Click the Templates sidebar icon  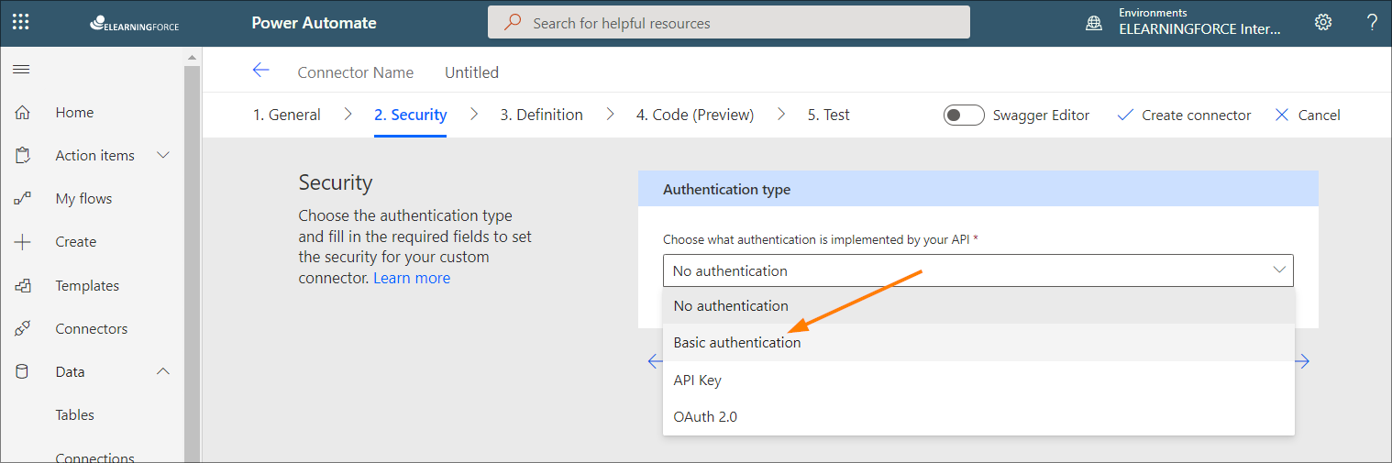click(x=23, y=286)
